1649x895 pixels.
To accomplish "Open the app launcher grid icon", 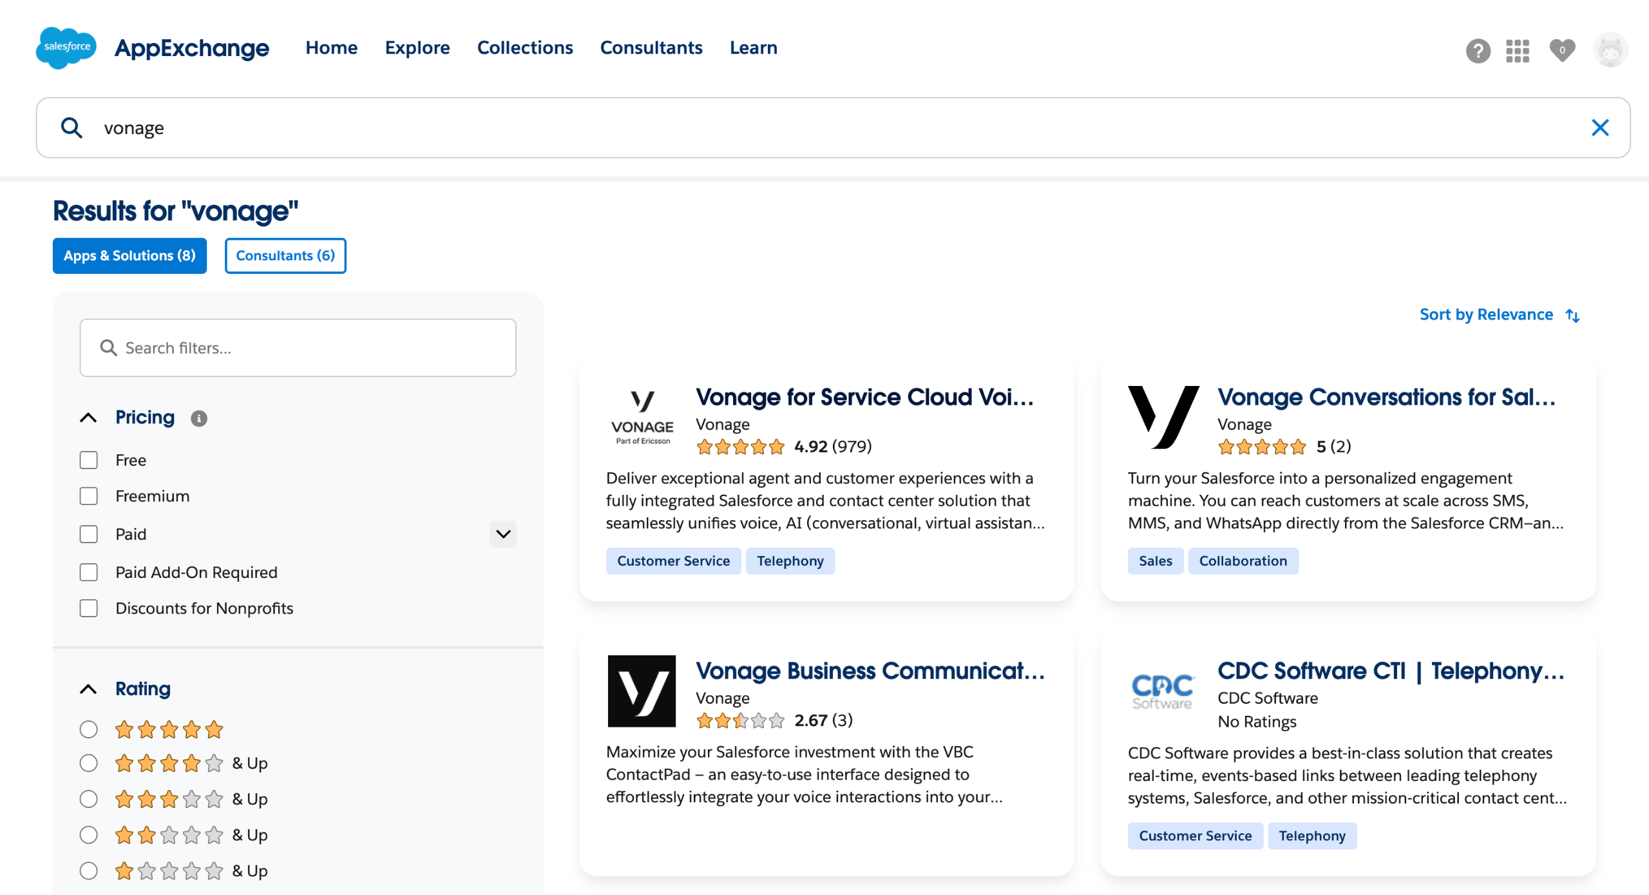I will coord(1517,50).
